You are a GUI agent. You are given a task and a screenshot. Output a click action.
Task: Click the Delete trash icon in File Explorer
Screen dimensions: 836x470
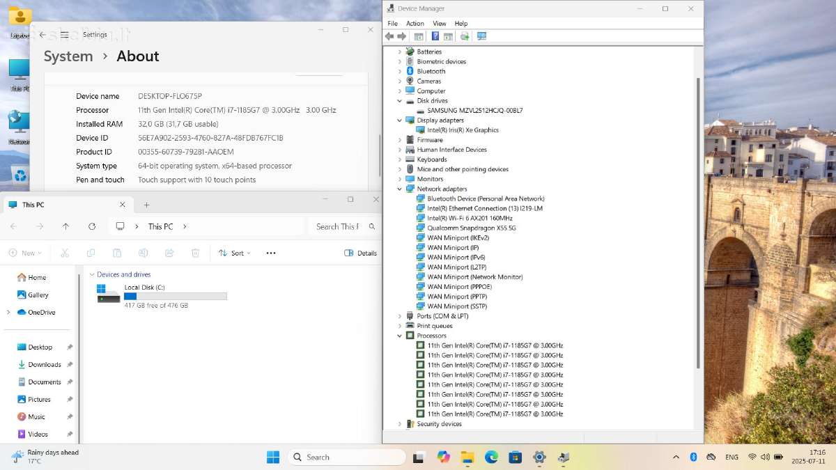(195, 253)
